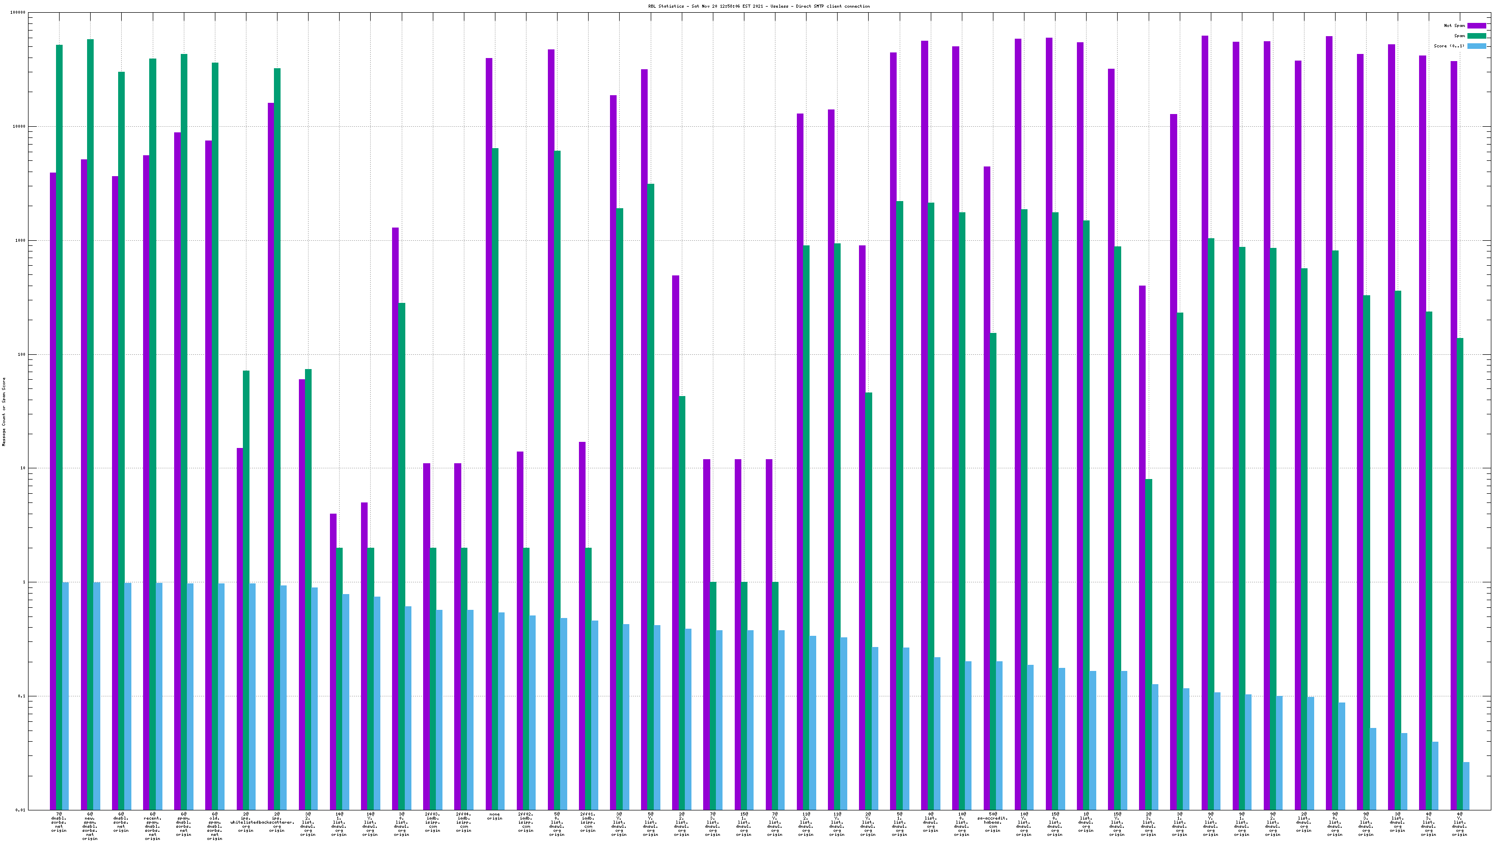This screenshot has width=1499, height=843.
Task: Click the rightmost blue Score bar
Action: (1466, 785)
